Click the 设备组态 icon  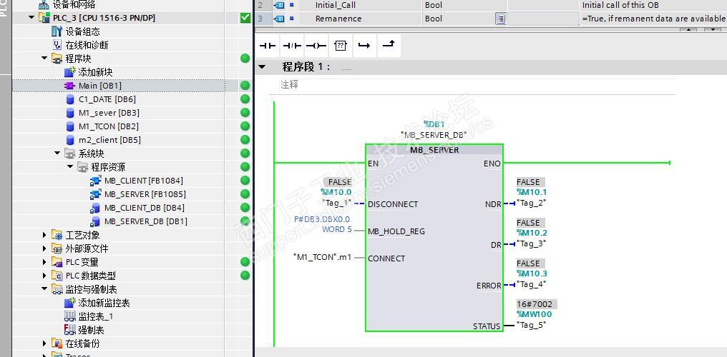pos(57,31)
